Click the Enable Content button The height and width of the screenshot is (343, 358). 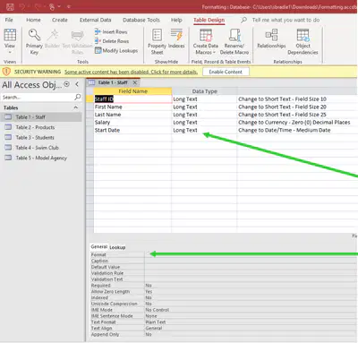tap(226, 72)
